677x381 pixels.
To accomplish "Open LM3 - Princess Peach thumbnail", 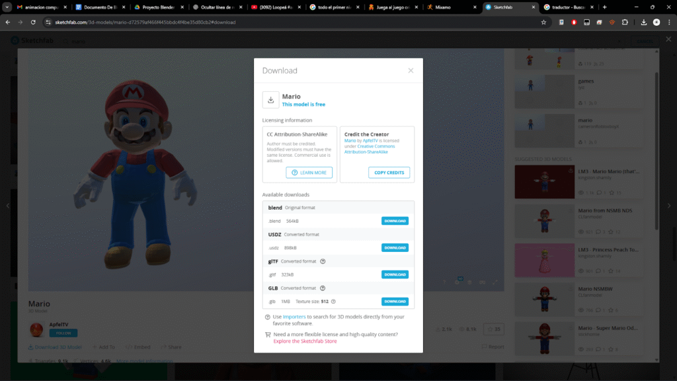I will (545, 260).
